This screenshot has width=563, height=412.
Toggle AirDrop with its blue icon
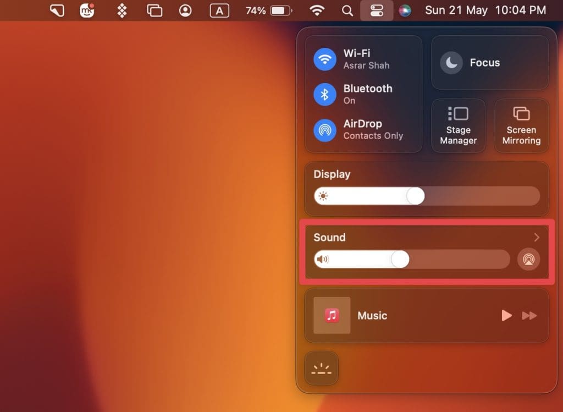tap(325, 130)
